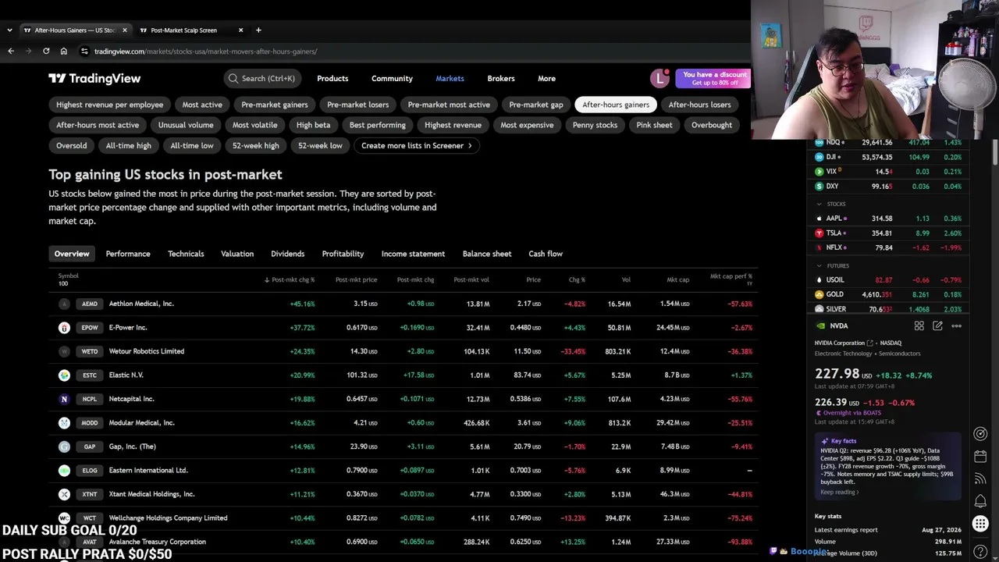The width and height of the screenshot is (999, 562).
Task: Open NVDA panel more options
Action: 956,325
